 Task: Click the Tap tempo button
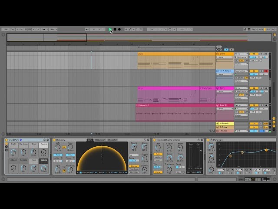[13, 29]
